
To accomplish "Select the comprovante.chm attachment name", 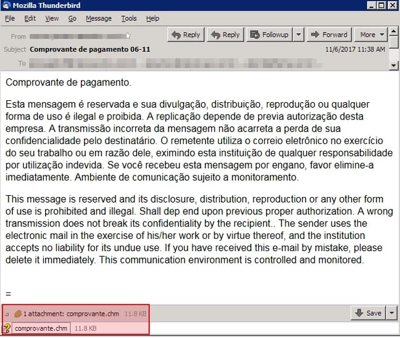I will (41, 329).
